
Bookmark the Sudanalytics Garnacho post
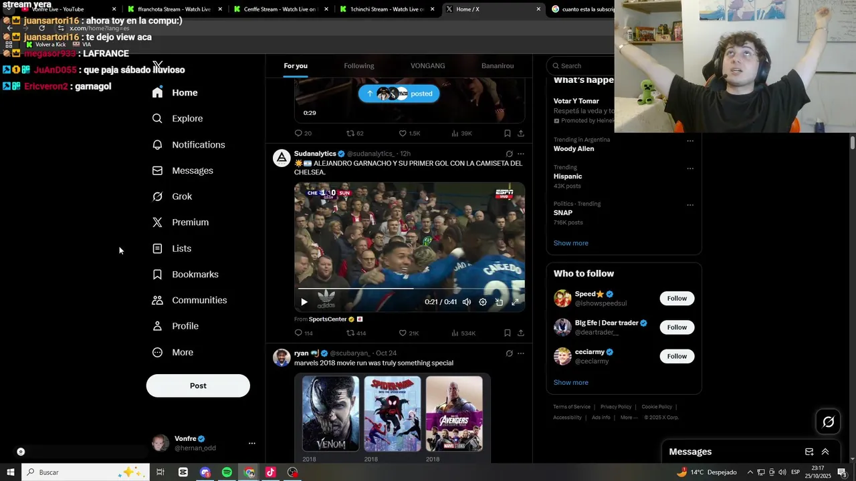pyautogui.click(x=508, y=333)
